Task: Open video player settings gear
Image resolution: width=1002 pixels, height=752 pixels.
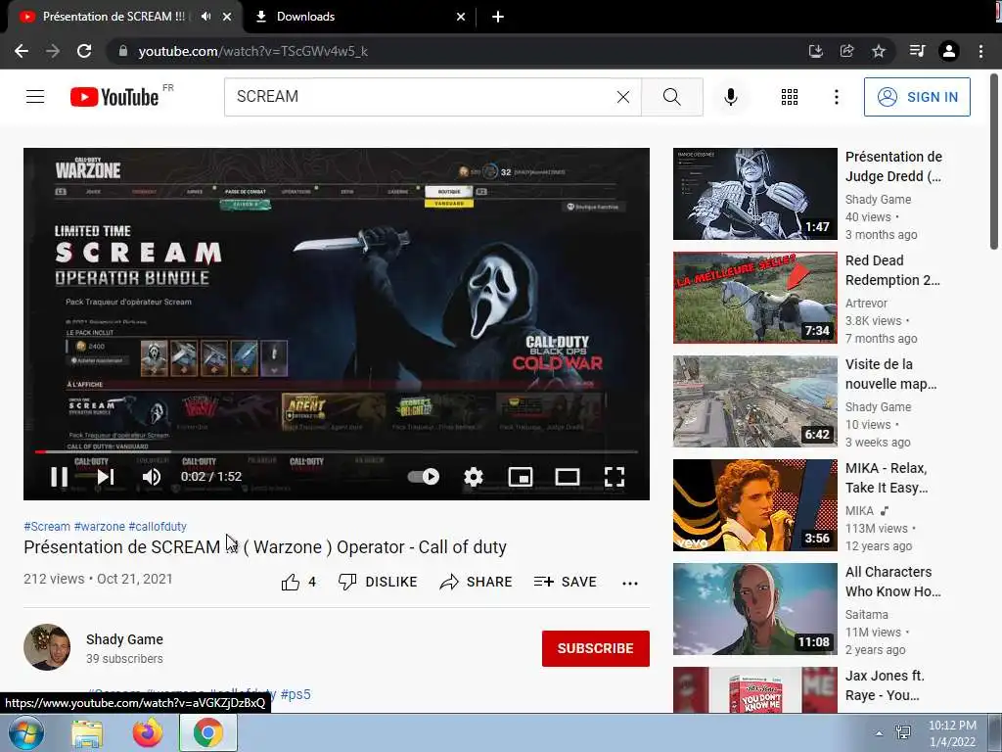Action: click(x=473, y=477)
